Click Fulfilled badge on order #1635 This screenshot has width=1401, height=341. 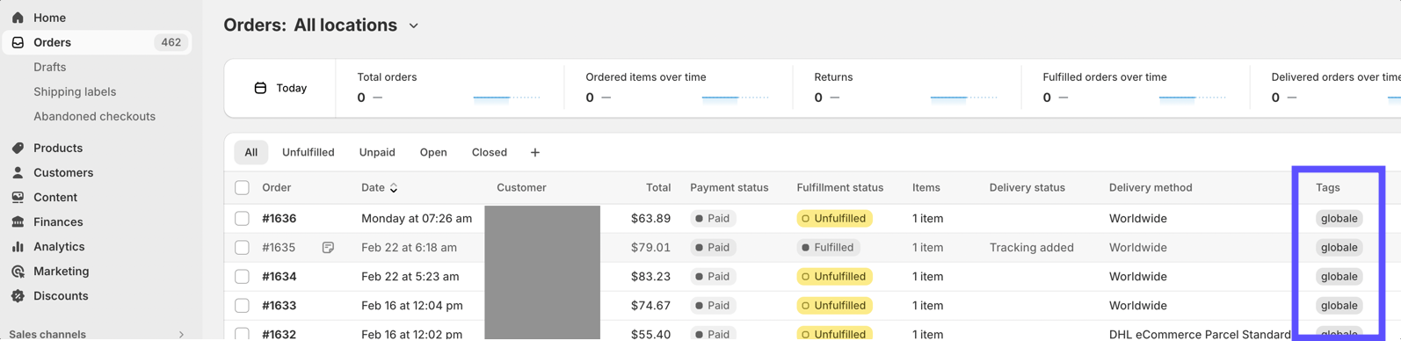tap(827, 247)
